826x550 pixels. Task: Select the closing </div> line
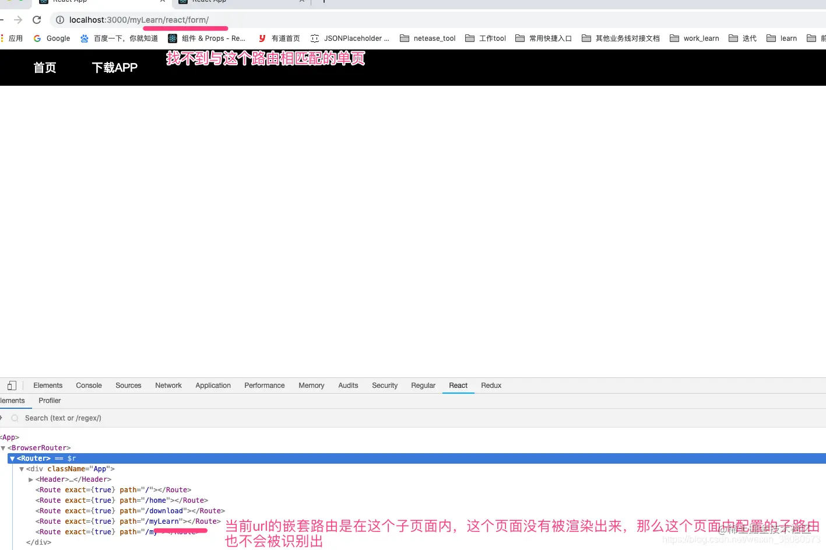click(38, 542)
